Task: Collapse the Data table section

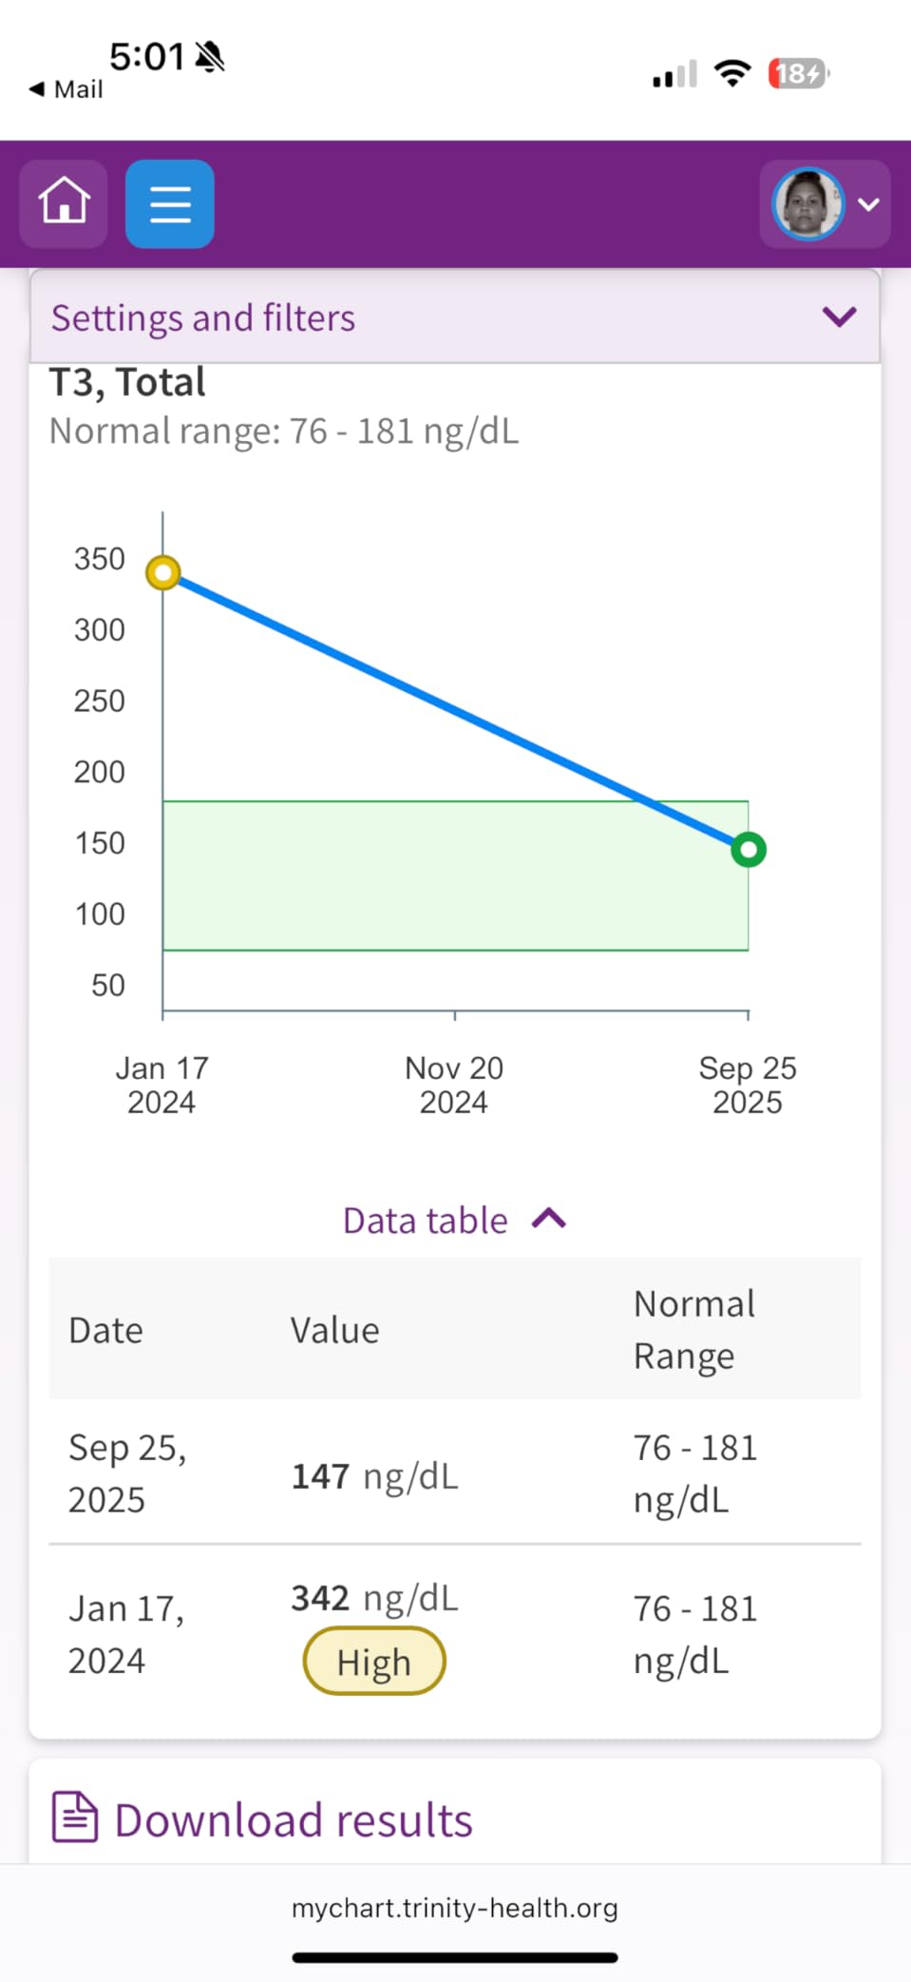Action: pos(426,1221)
